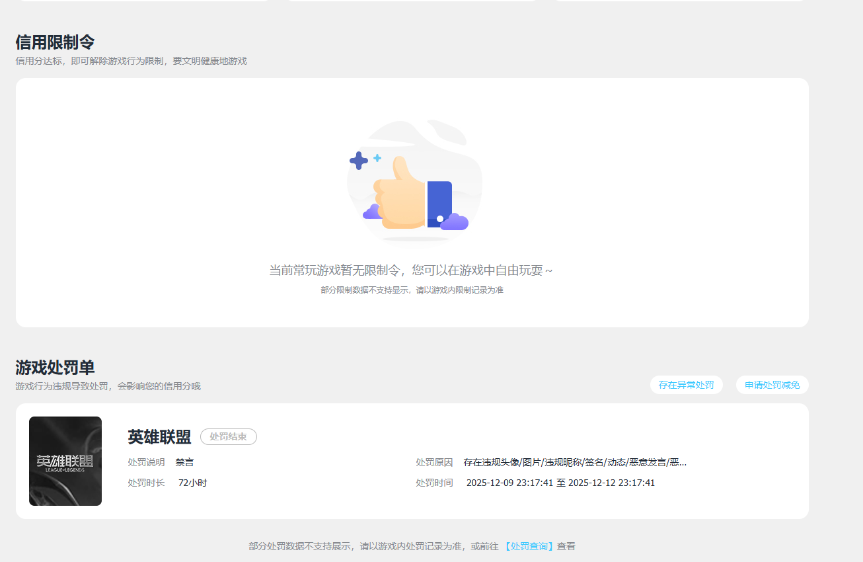Image resolution: width=863 pixels, height=562 pixels.
Task: Click the 处罚原因 label
Action: coord(434,462)
